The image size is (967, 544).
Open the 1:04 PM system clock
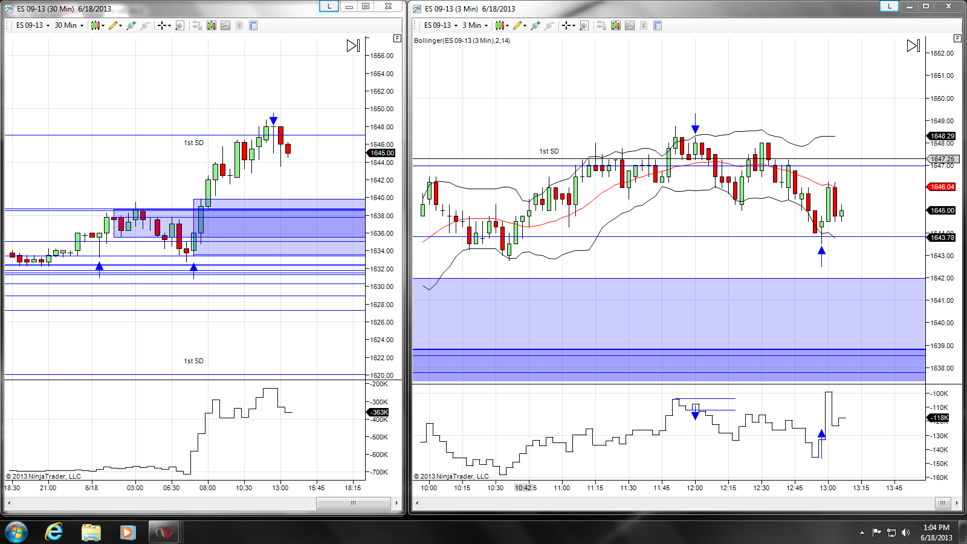[936, 533]
